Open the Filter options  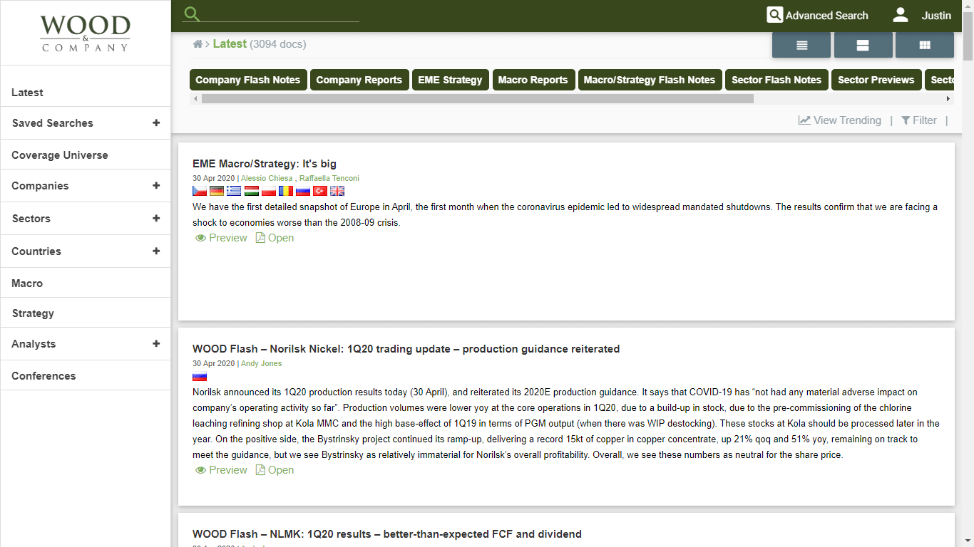pos(918,120)
